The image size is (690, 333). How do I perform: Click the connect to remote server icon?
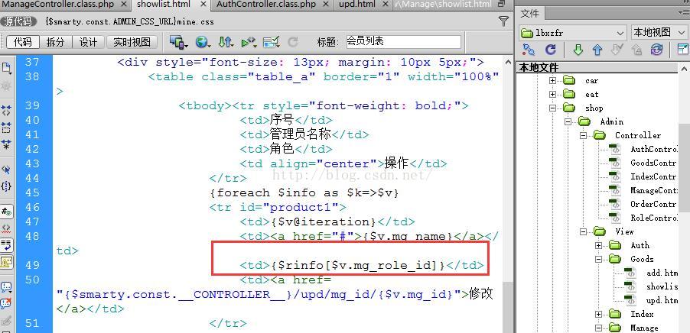point(529,50)
